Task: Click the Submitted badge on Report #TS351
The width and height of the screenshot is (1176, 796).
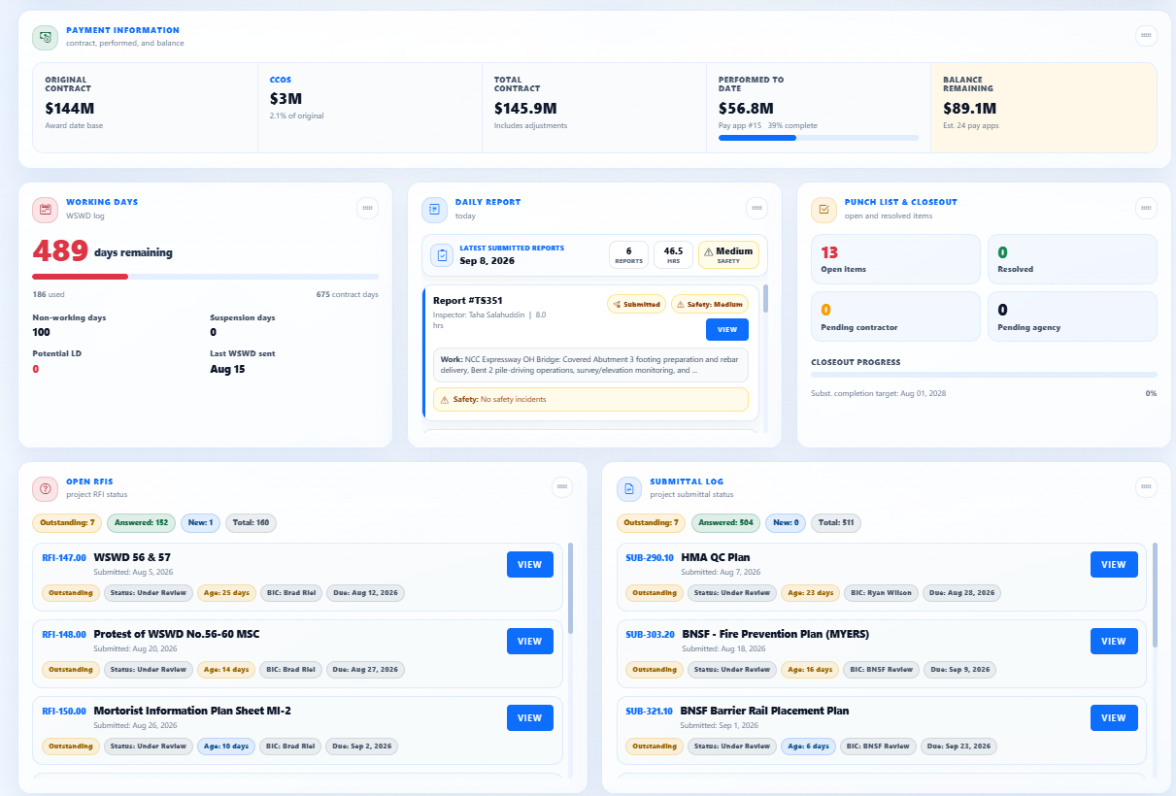Action: click(x=636, y=304)
